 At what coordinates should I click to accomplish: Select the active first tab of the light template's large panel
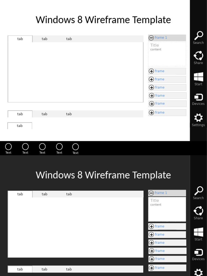[20, 39]
